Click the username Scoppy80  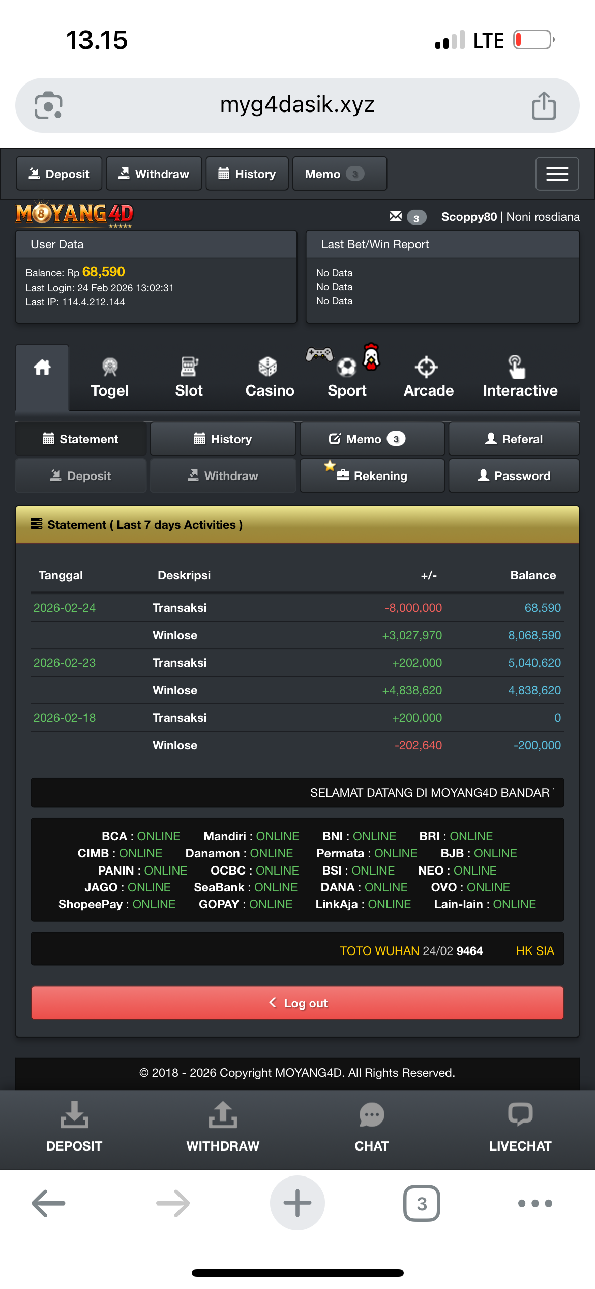(469, 217)
